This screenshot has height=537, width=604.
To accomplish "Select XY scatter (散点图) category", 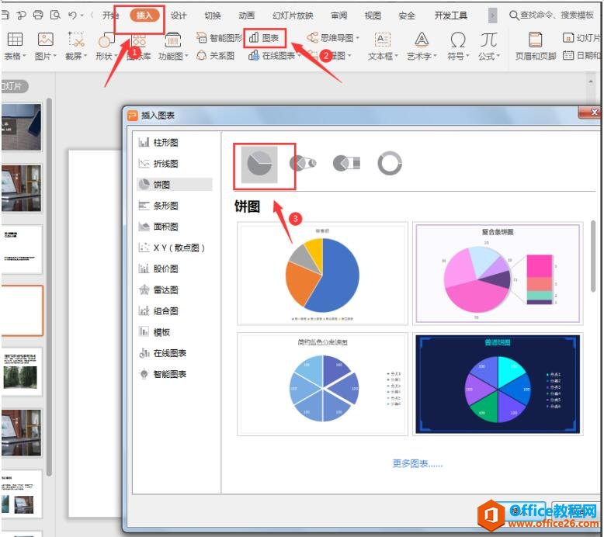I will tap(174, 248).
